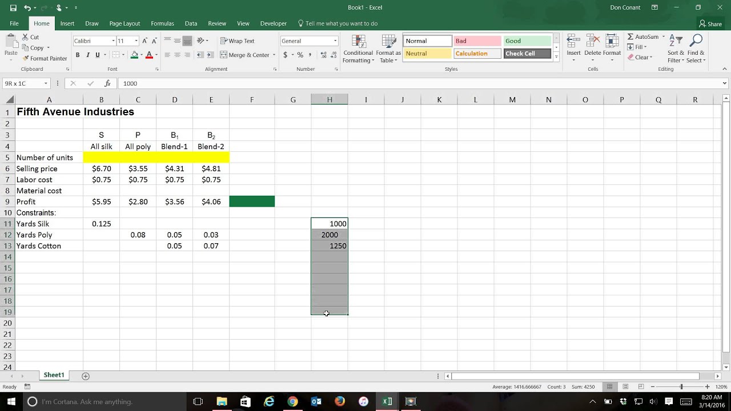
Task: Switch to the Page Layout tab
Action: point(124,23)
